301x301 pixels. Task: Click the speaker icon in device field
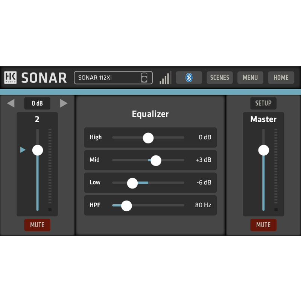(144, 78)
